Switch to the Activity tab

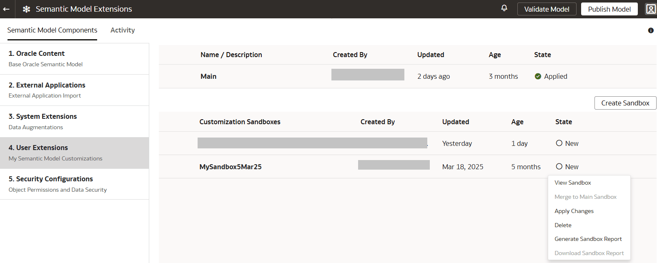123,30
